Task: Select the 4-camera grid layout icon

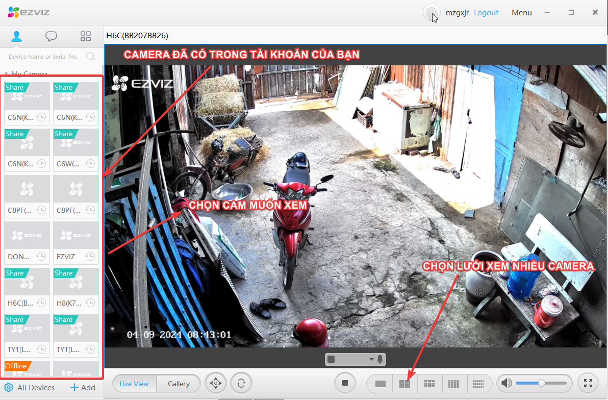Action: [x=404, y=383]
